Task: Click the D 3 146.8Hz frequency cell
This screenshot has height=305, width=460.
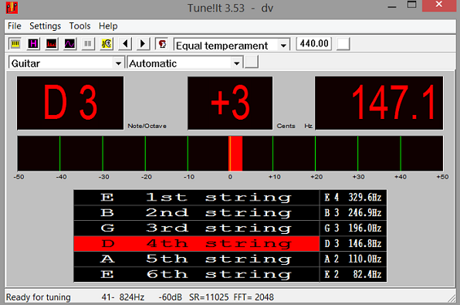Action: click(353, 243)
